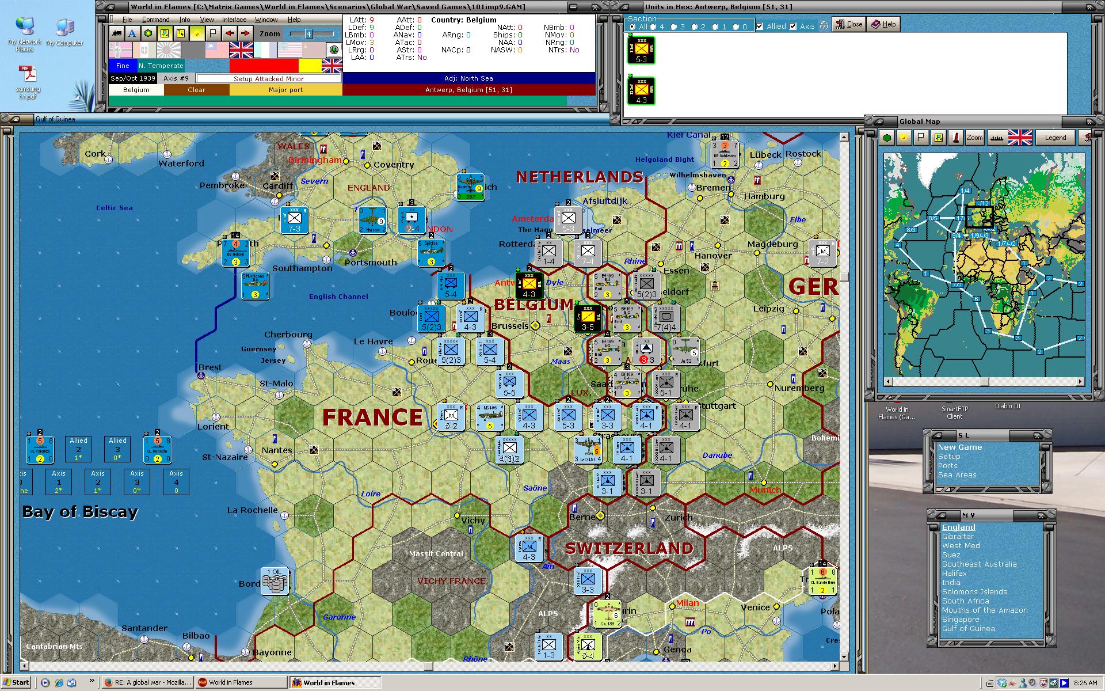Select the United States flag
Viewport: 1105px width, 691px height.
click(289, 50)
